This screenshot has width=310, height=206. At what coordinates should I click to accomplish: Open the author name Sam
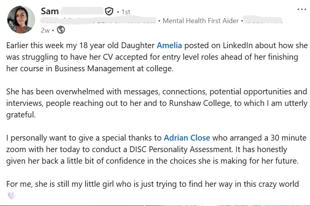pyautogui.click(x=50, y=12)
